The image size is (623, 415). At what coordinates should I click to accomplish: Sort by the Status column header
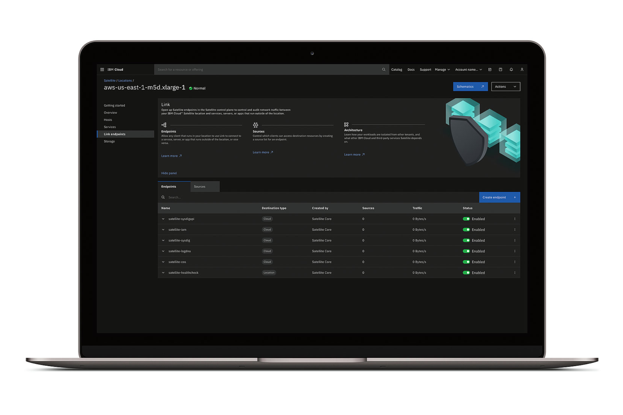(467, 208)
